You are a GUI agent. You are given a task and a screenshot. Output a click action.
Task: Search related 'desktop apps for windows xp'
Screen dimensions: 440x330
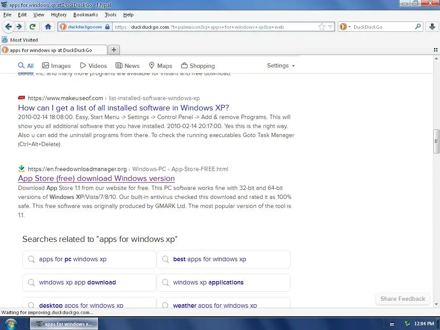pyautogui.click(x=89, y=303)
